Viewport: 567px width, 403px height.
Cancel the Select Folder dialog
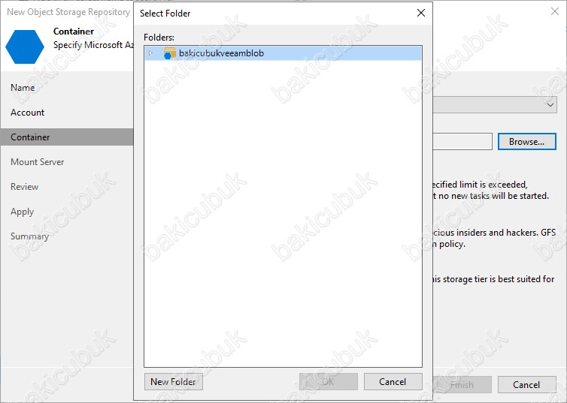[393, 382]
